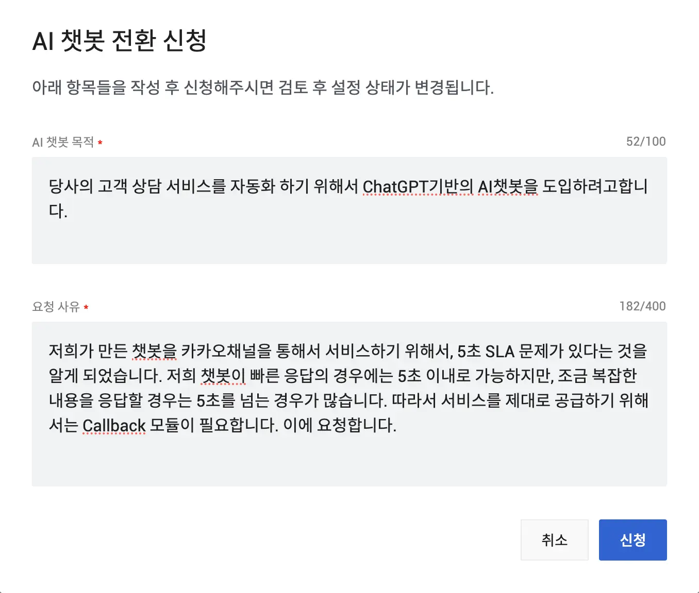Viewport: 699px width, 593px height.
Task: Click the dialog title AI 챗봇 전환 신청
Action: (120, 40)
